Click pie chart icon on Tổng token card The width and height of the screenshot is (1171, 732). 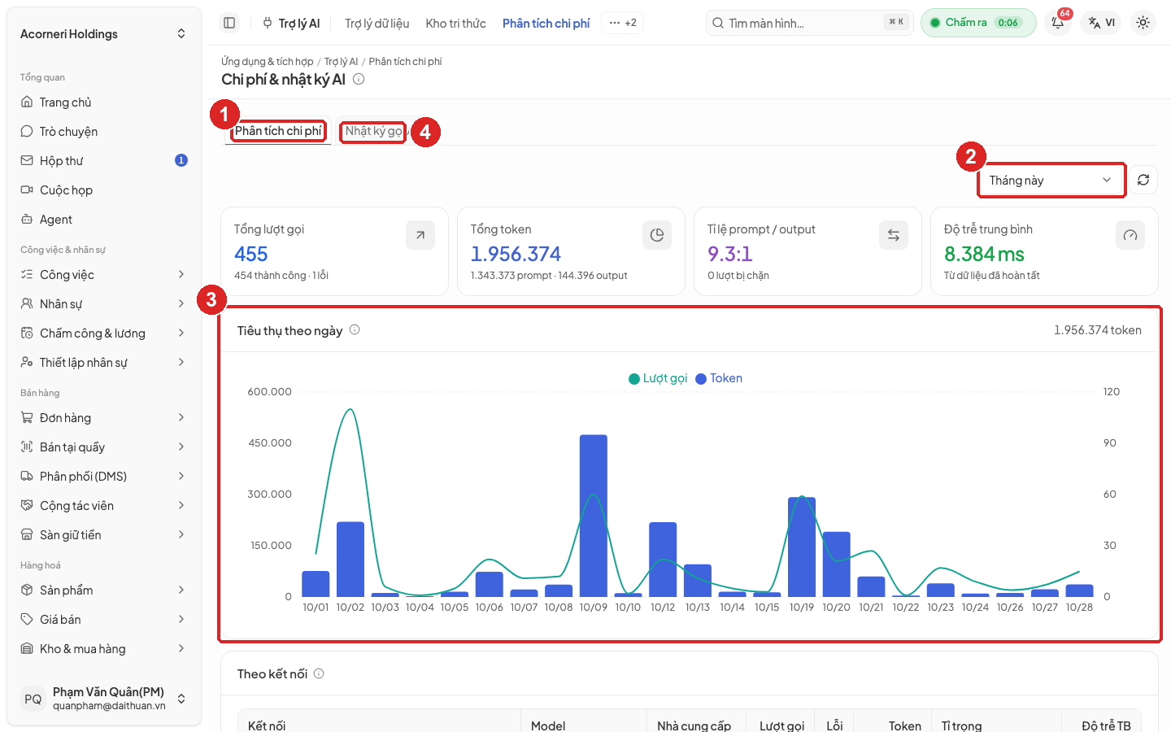(x=657, y=235)
